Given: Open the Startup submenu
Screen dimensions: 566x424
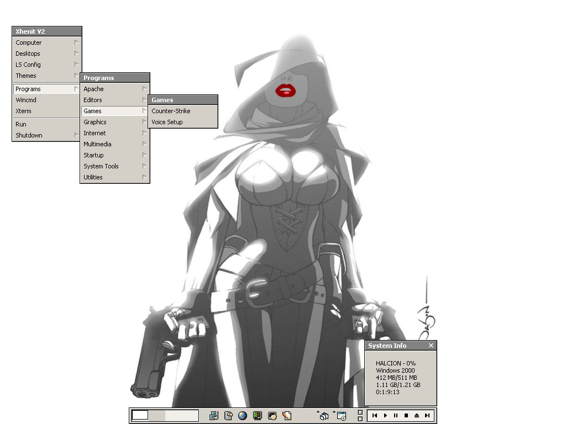Looking at the screenshot, I should [115, 155].
